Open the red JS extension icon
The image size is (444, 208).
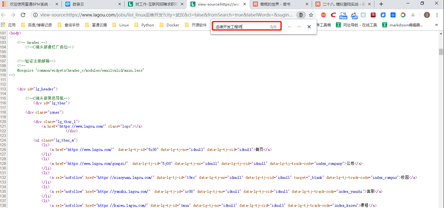[x=373, y=15]
